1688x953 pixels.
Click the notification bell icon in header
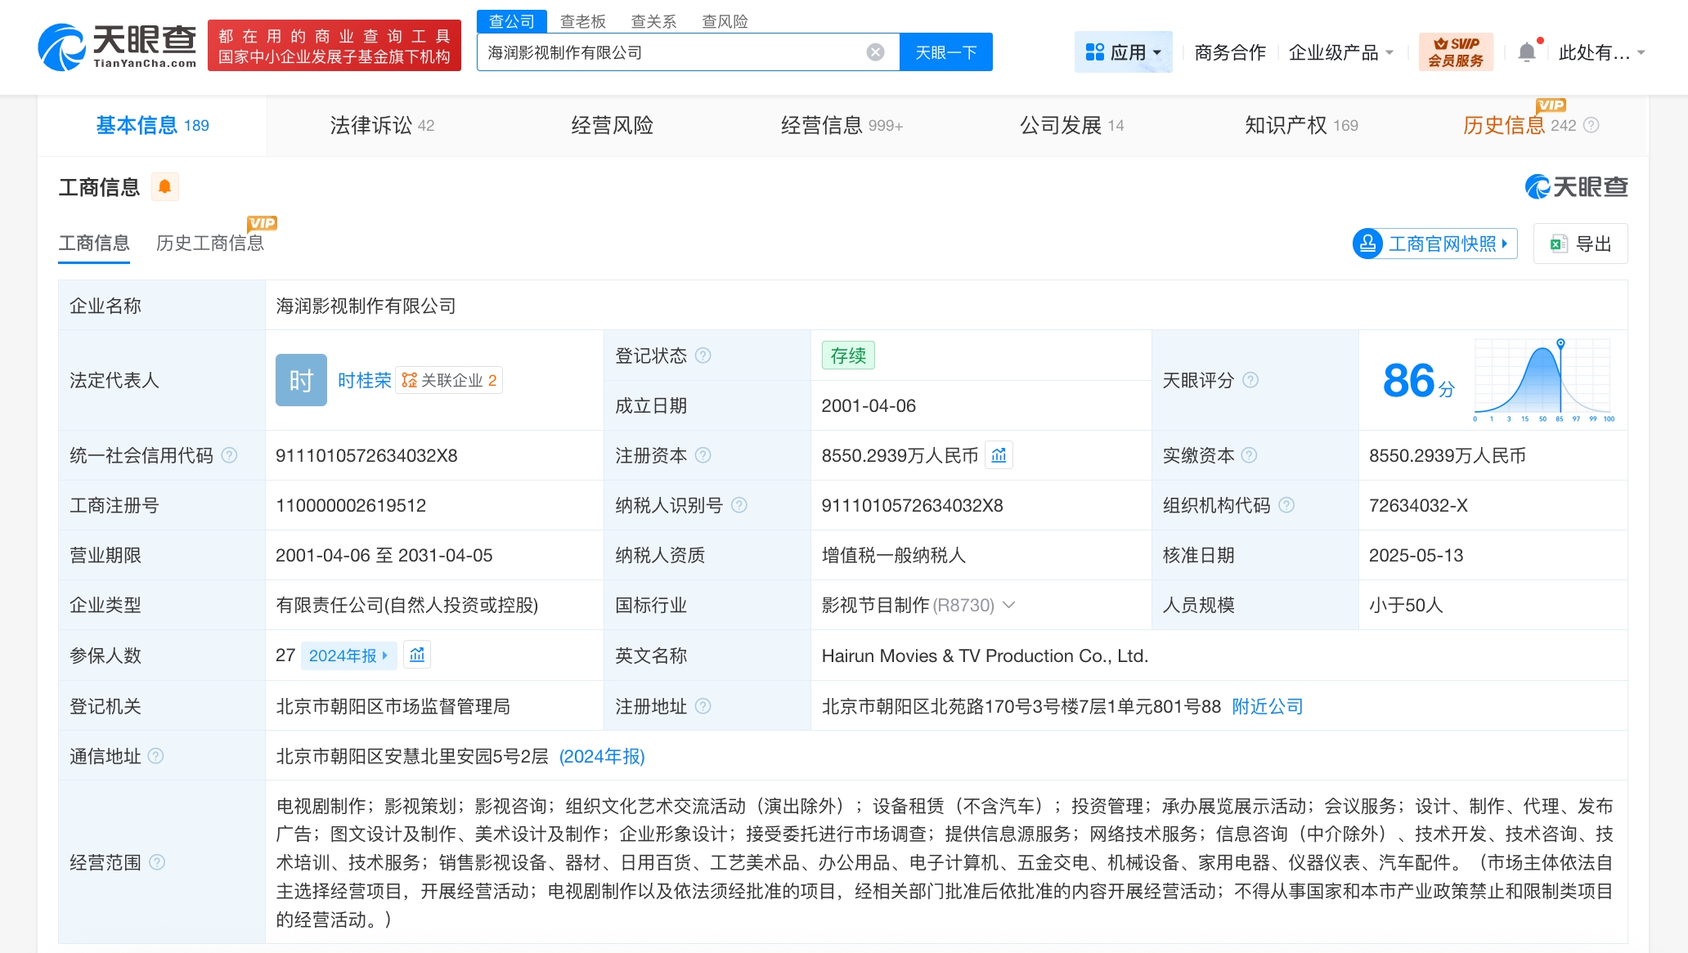point(1526,52)
